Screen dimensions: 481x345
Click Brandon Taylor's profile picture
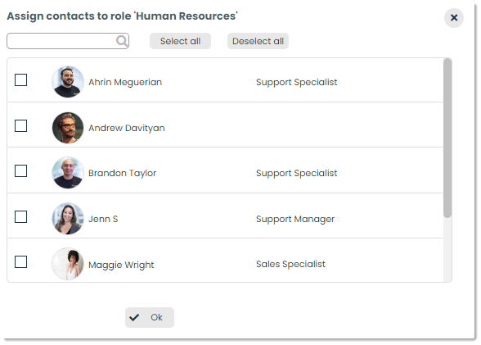68,173
